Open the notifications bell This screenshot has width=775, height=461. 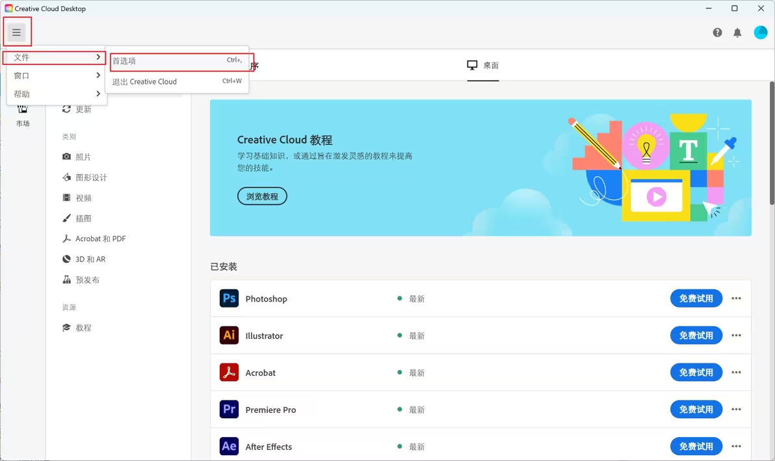(738, 32)
